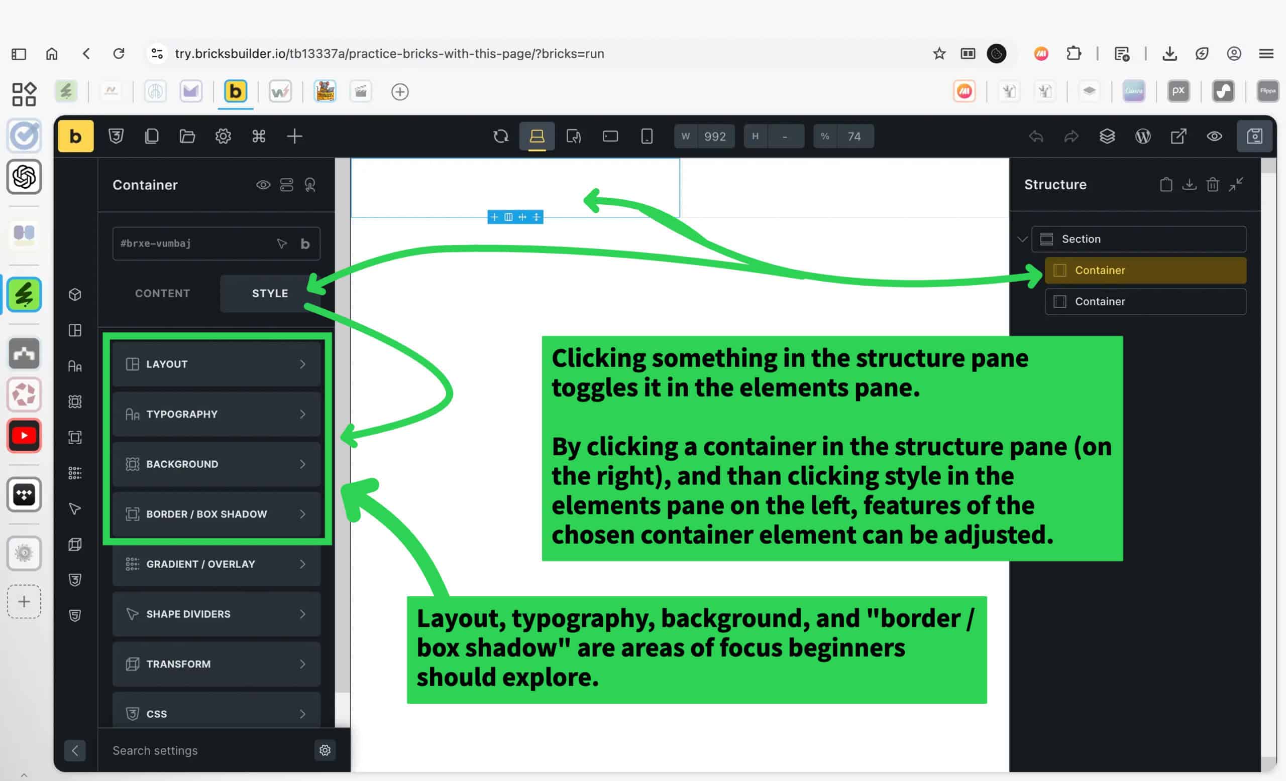This screenshot has width=1286, height=781.
Task: Open the builder settings gear icon
Action: point(223,136)
